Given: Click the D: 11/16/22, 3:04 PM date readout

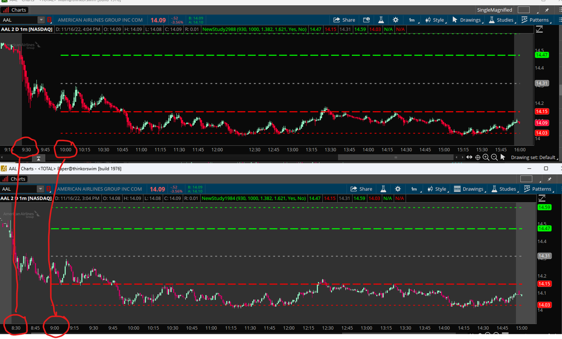Looking at the screenshot, I should pos(77,198).
